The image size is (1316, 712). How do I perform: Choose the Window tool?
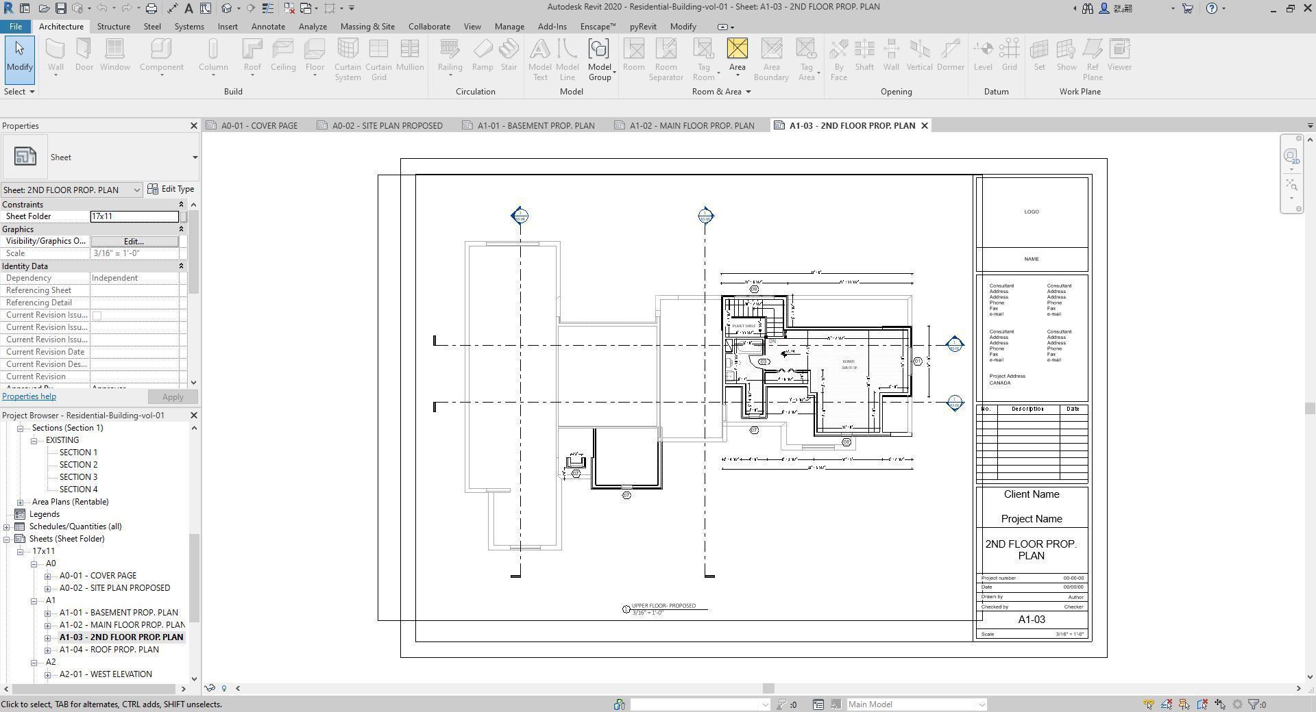tap(114, 56)
